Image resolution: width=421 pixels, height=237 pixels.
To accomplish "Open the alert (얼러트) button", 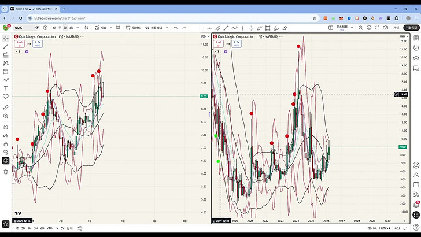I will 133,28.
